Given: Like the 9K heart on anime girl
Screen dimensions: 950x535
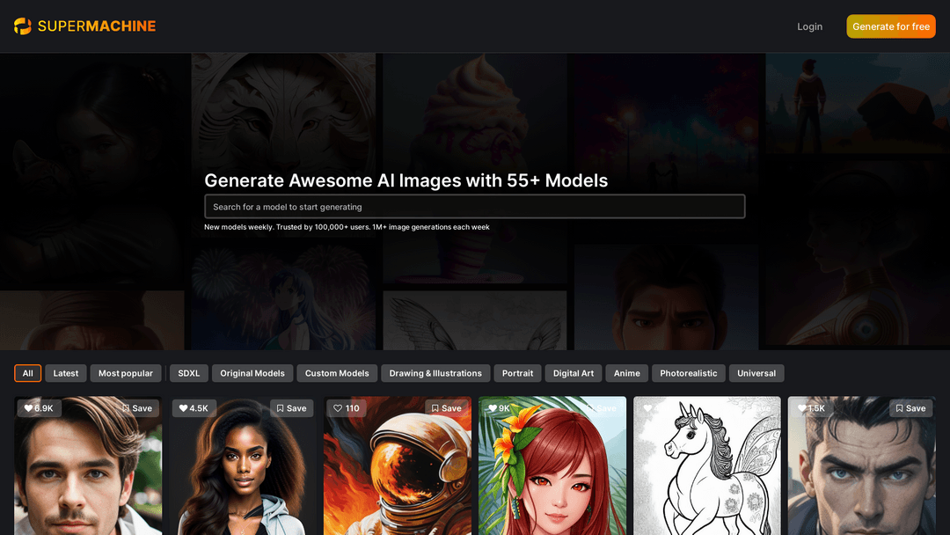Looking at the screenshot, I should (x=501, y=408).
